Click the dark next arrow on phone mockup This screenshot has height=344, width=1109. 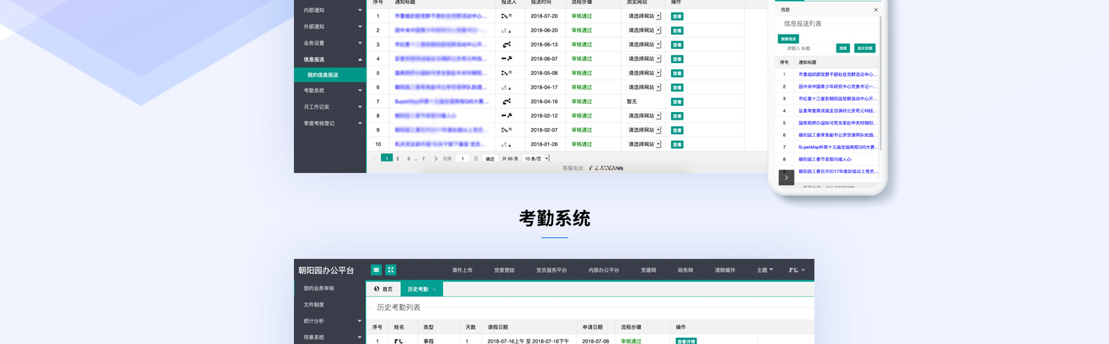(x=786, y=178)
